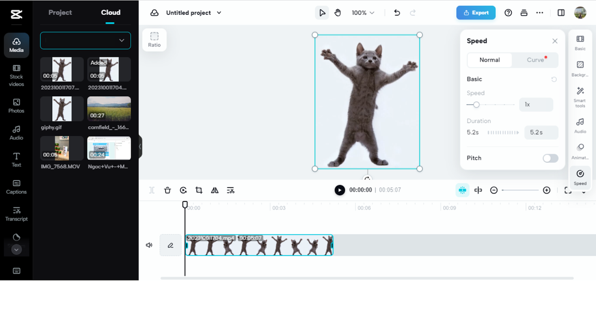Select the Normal speed tab
The height and width of the screenshot is (335, 596).
490,60
